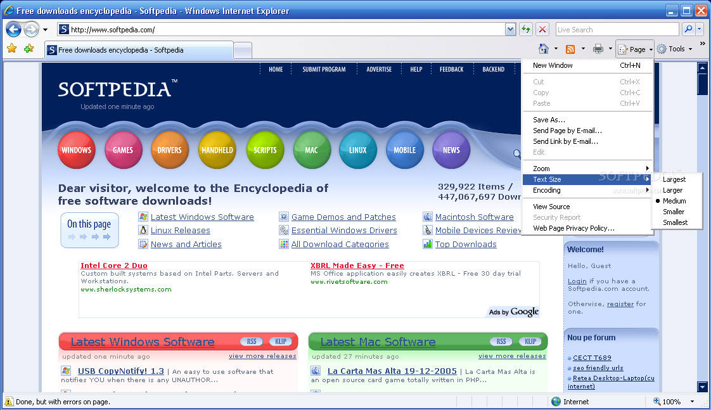Image resolution: width=711 pixels, height=410 pixels.
Task: Open the Encoding submenu
Action: pos(587,191)
